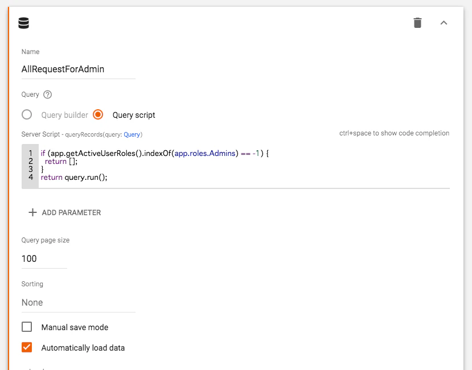Open the Sorting dropdown showing None
472x370 pixels.
pyautogui.click(x=78, y=303)
